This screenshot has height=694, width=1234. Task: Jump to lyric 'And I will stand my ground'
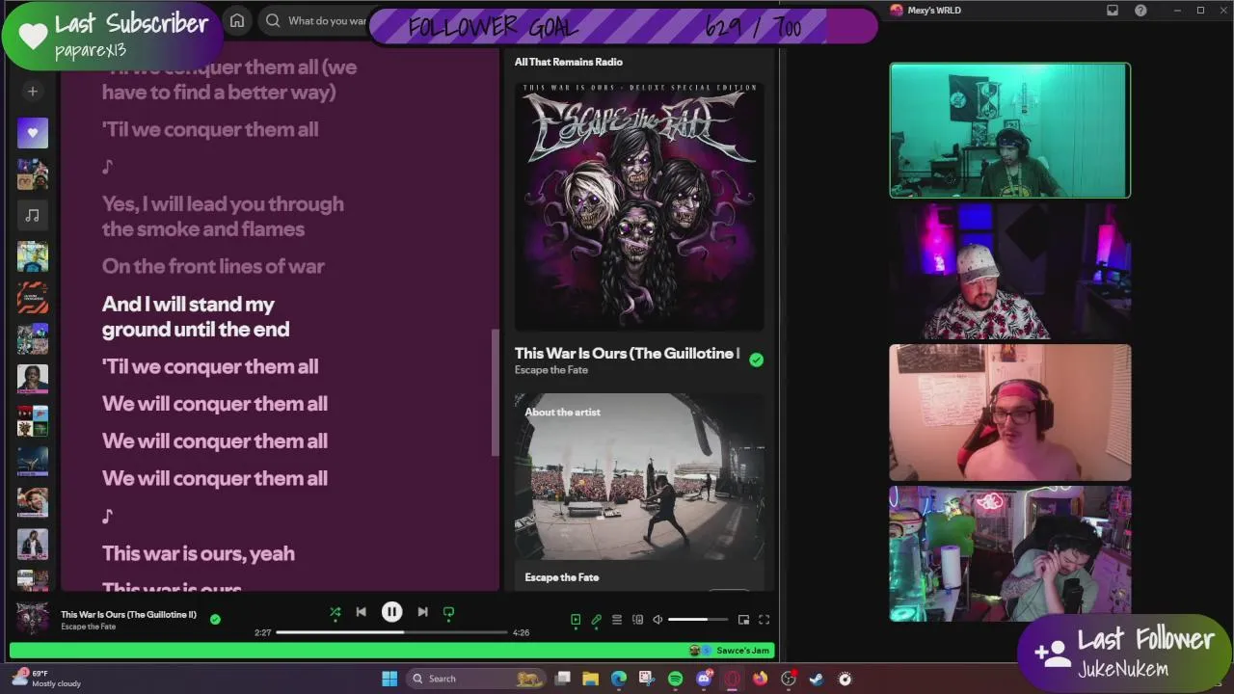[196, 317]
